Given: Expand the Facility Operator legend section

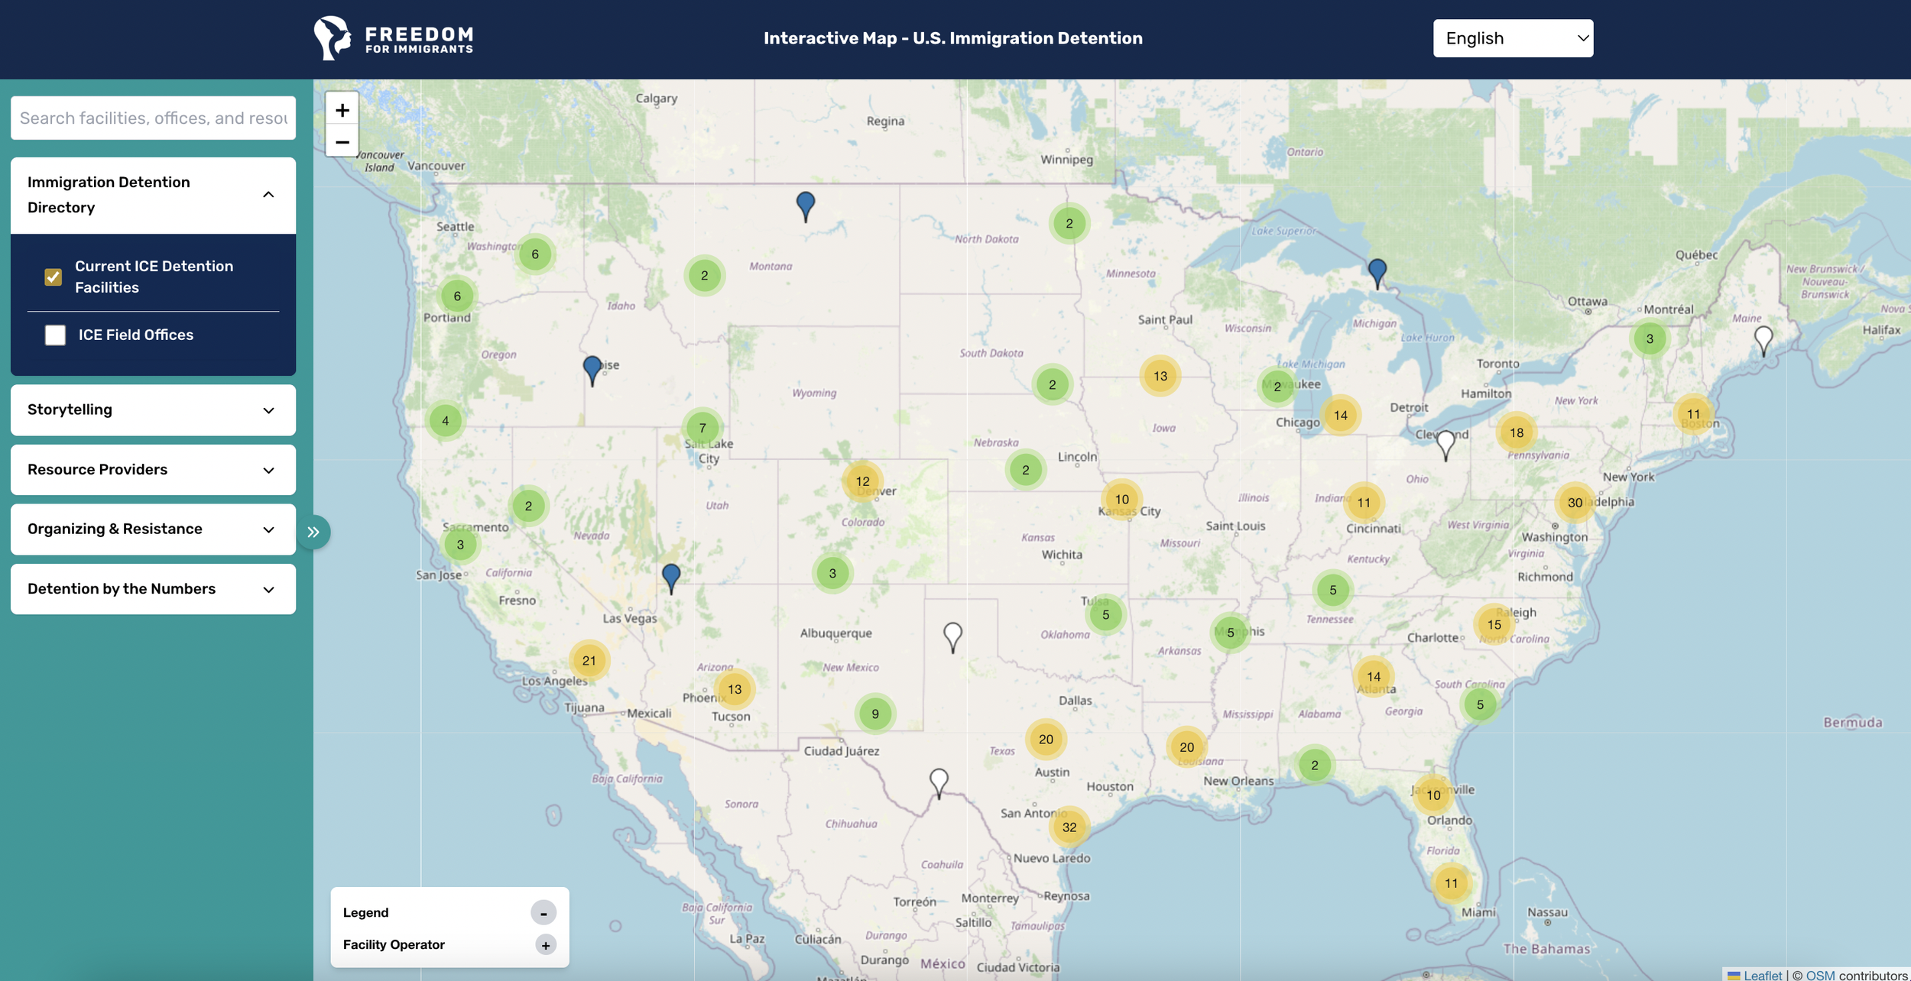Looking at the screenshot, I should point(545,945).
